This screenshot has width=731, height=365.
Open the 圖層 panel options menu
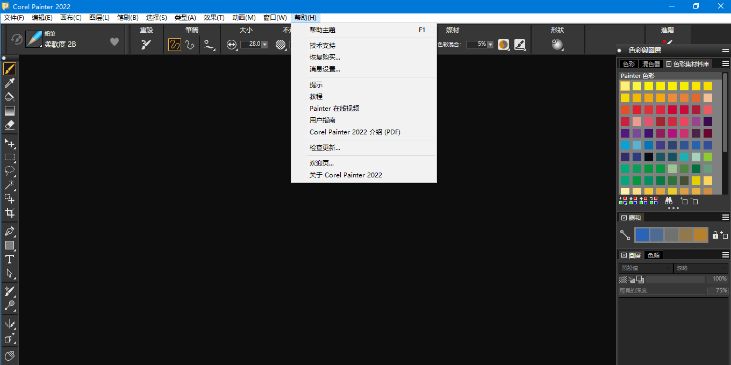click(725, 255)
